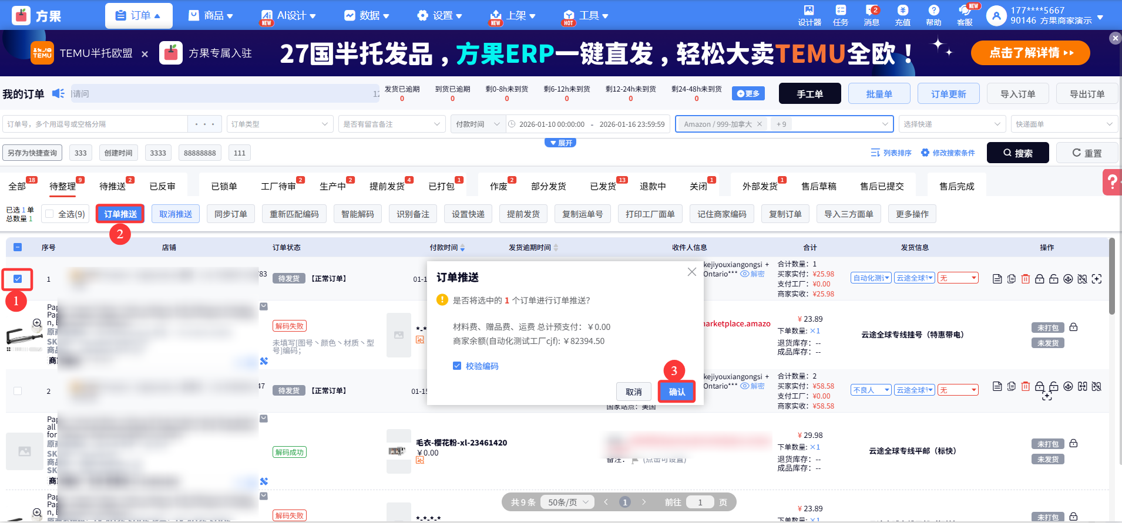
Task: Check the checkbox for order row 2
Action: coord(18,391)
